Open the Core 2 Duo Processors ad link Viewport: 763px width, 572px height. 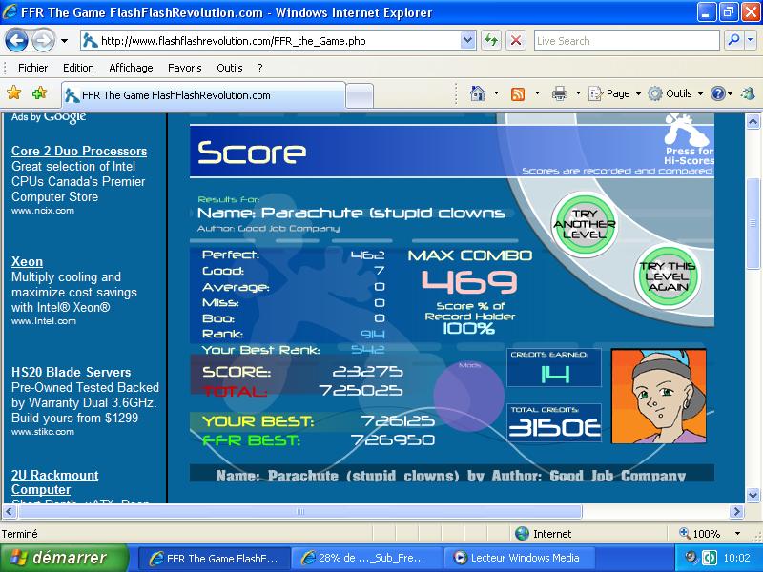pos(79,151)
